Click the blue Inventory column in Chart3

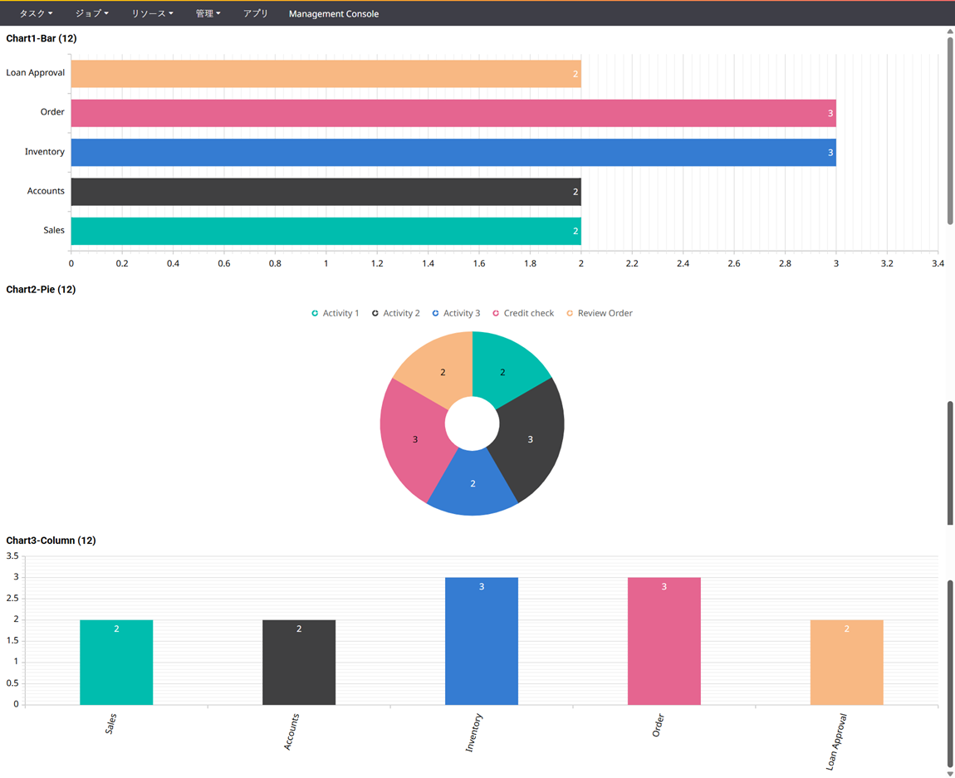[x=482, y=641]
